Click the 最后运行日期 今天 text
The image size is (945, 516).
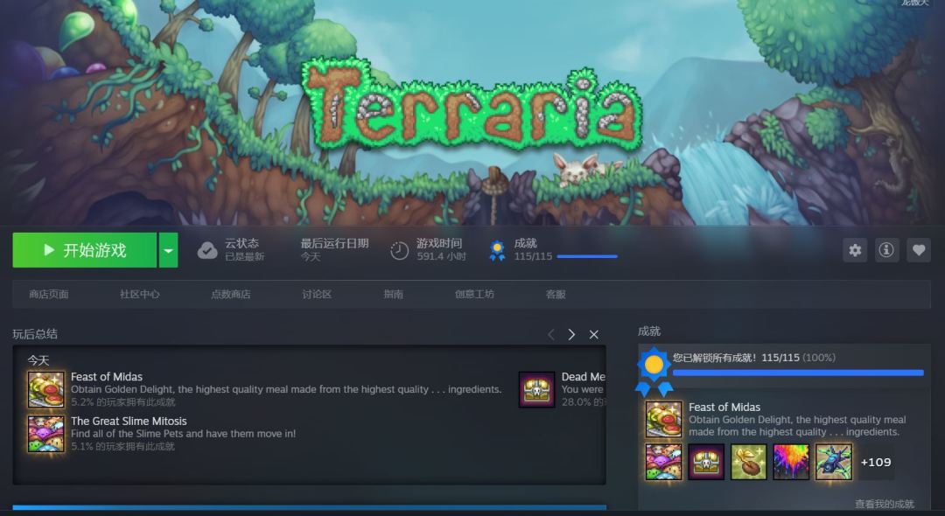pos(334,249)
